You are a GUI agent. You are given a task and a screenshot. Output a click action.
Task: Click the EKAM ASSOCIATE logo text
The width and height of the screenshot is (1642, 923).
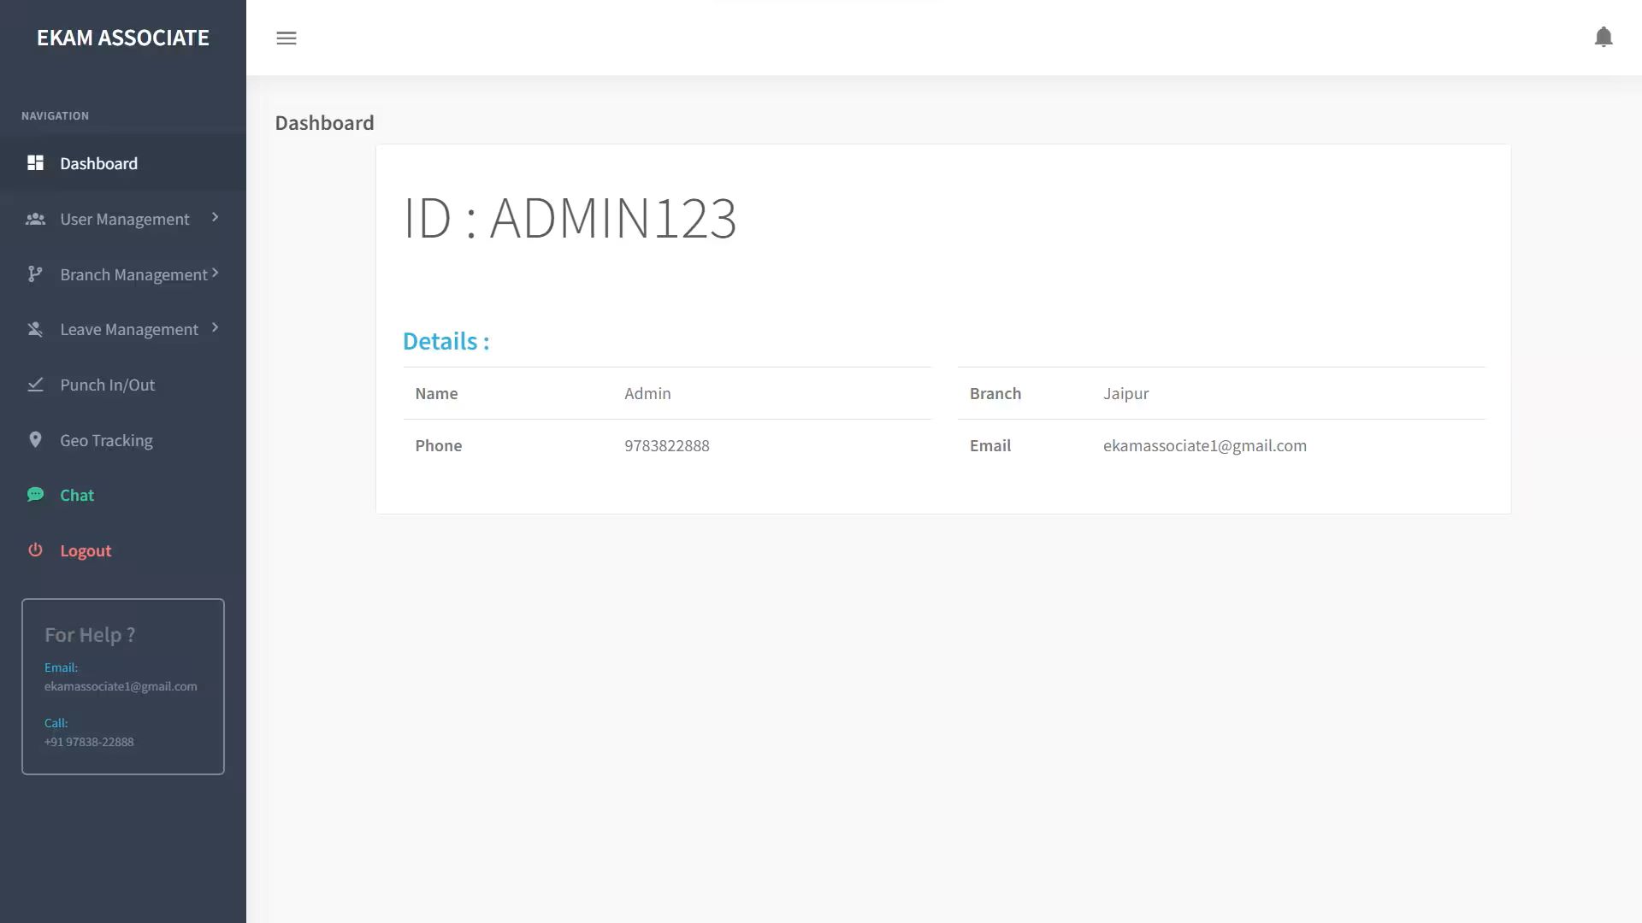coord(122,38)
